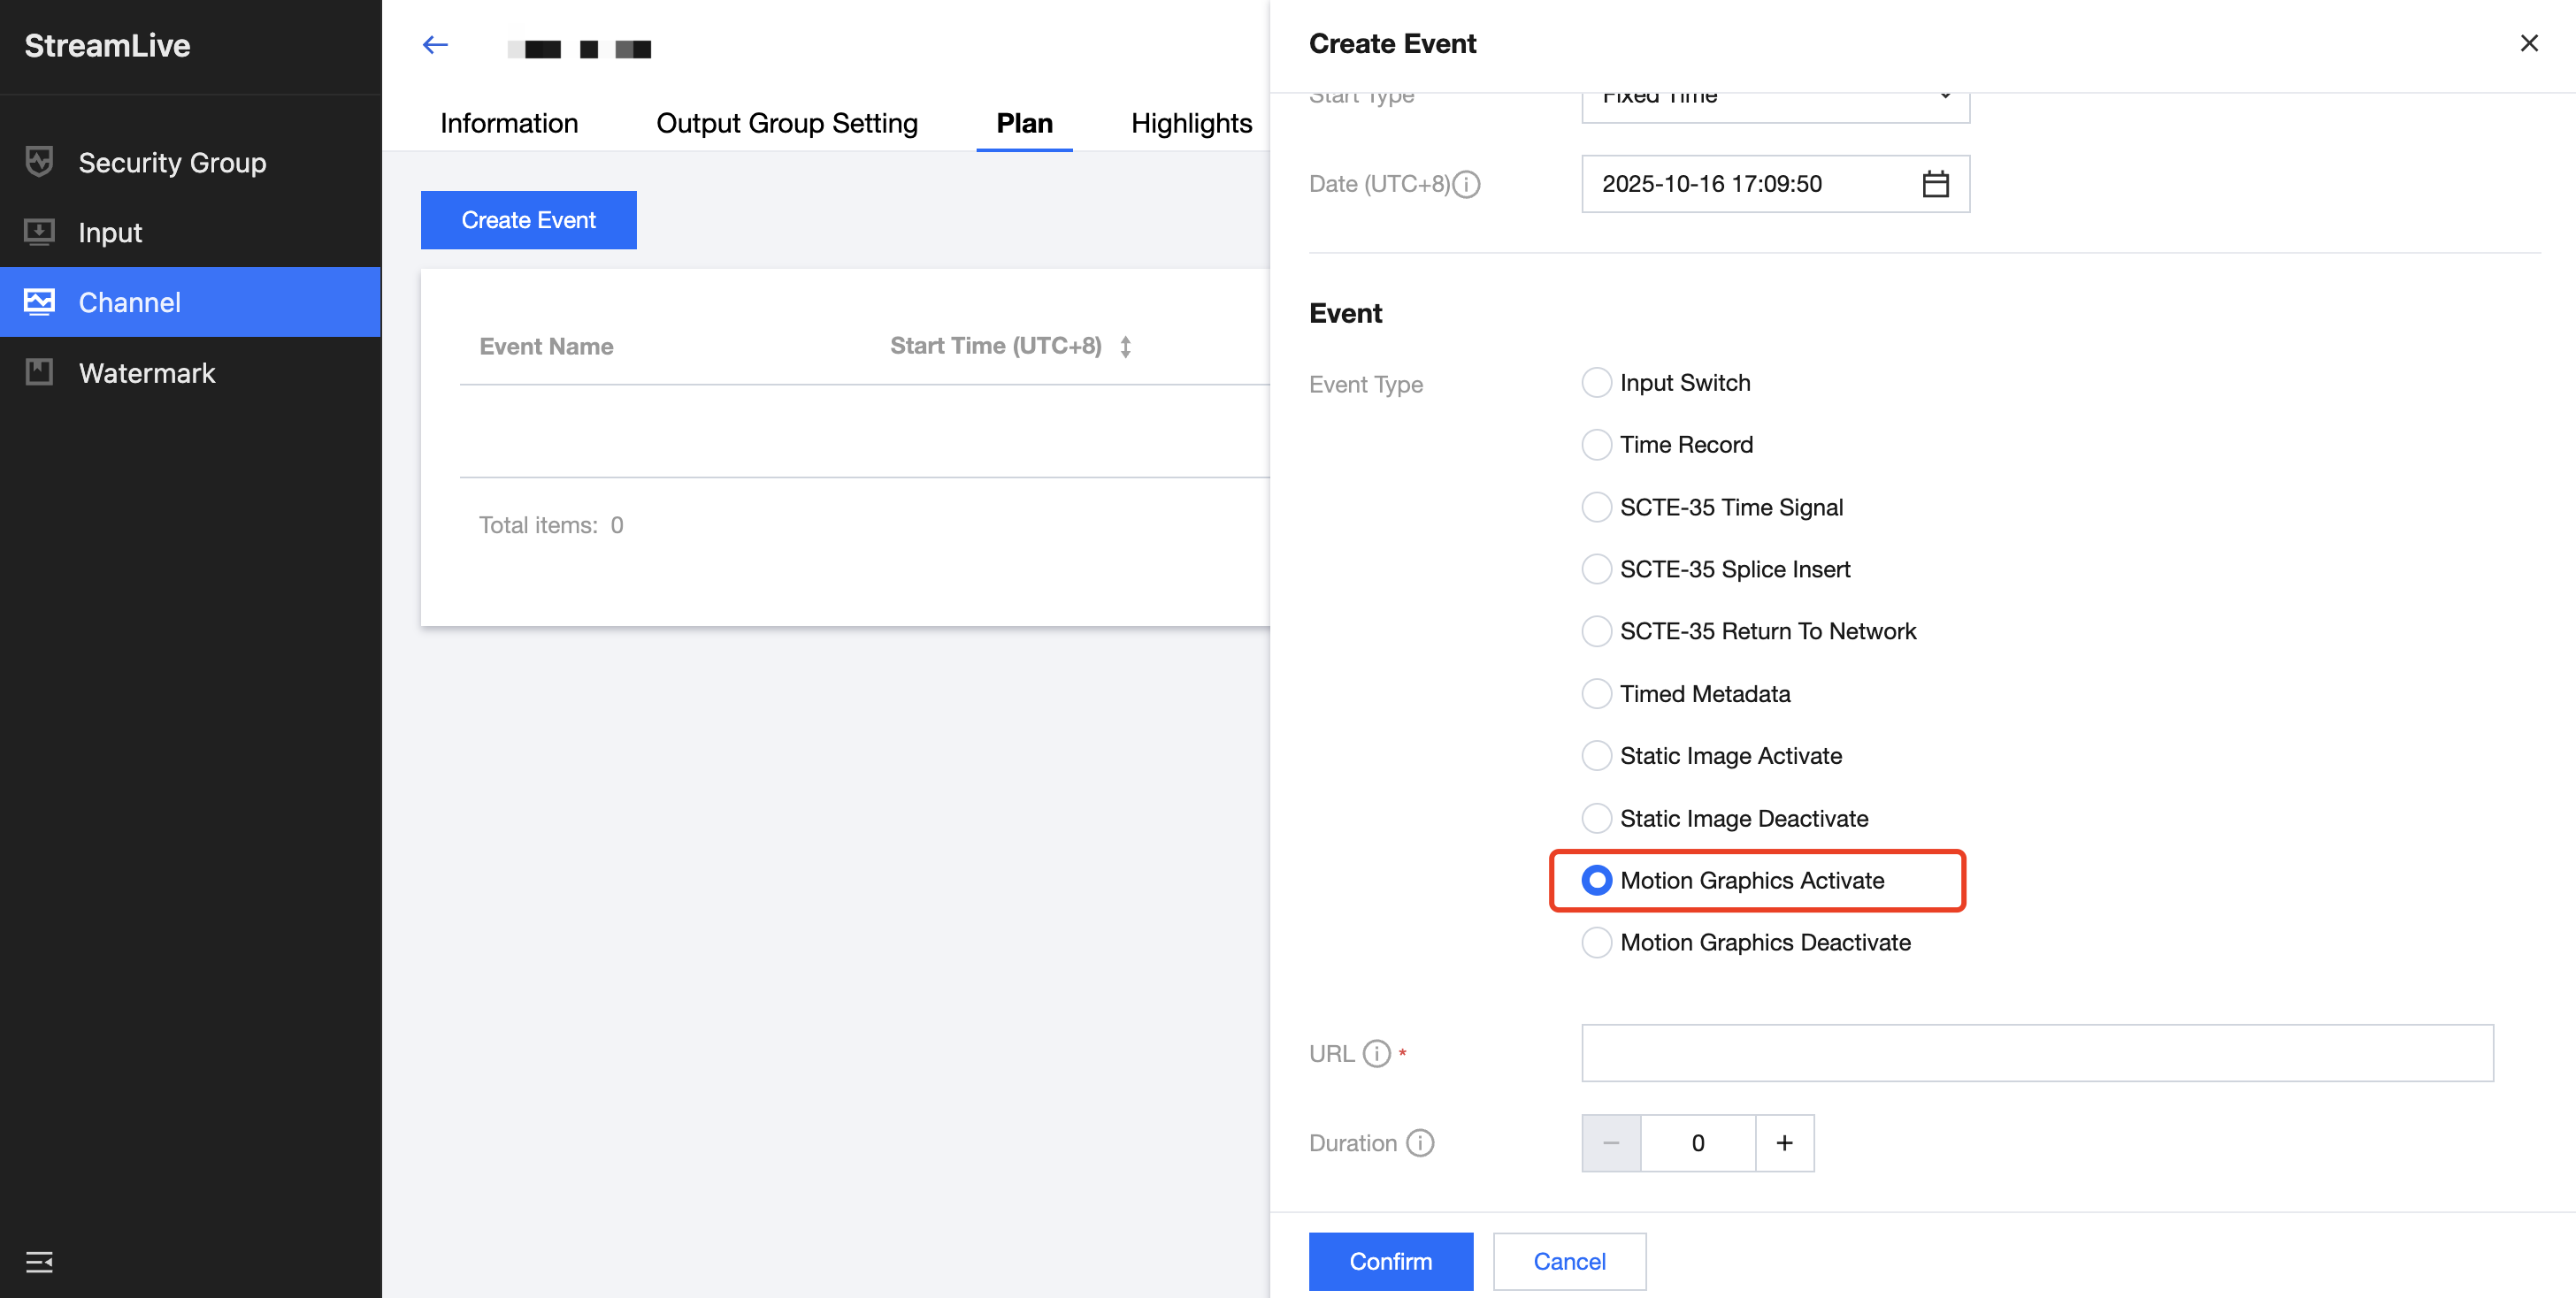Select Timed Metadata event type
The height and width of the screenshot is (1298, 2576).
coord(1597,693)
